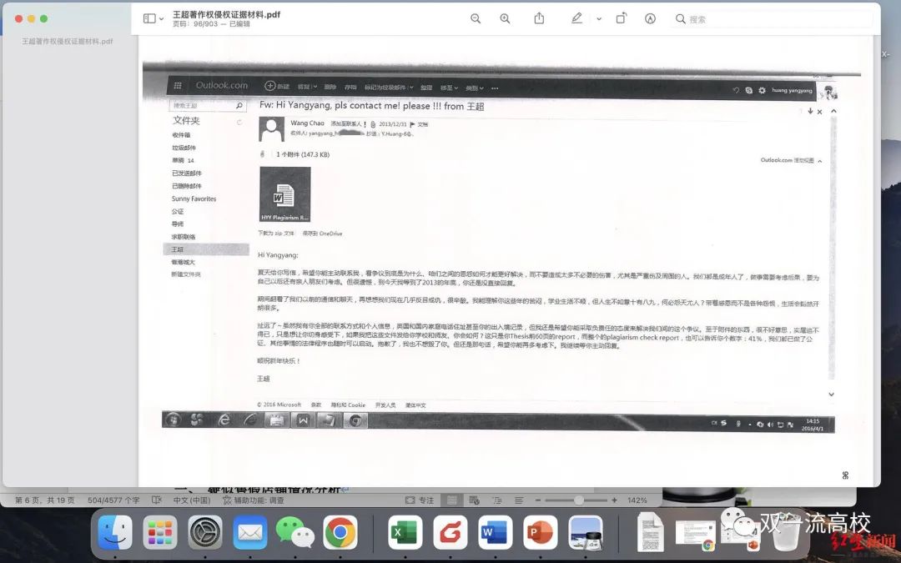Click the Outlook.com logo in scanned page
Image resolution: width=901 pixels, height=563 pixels.
click(221, 85)
